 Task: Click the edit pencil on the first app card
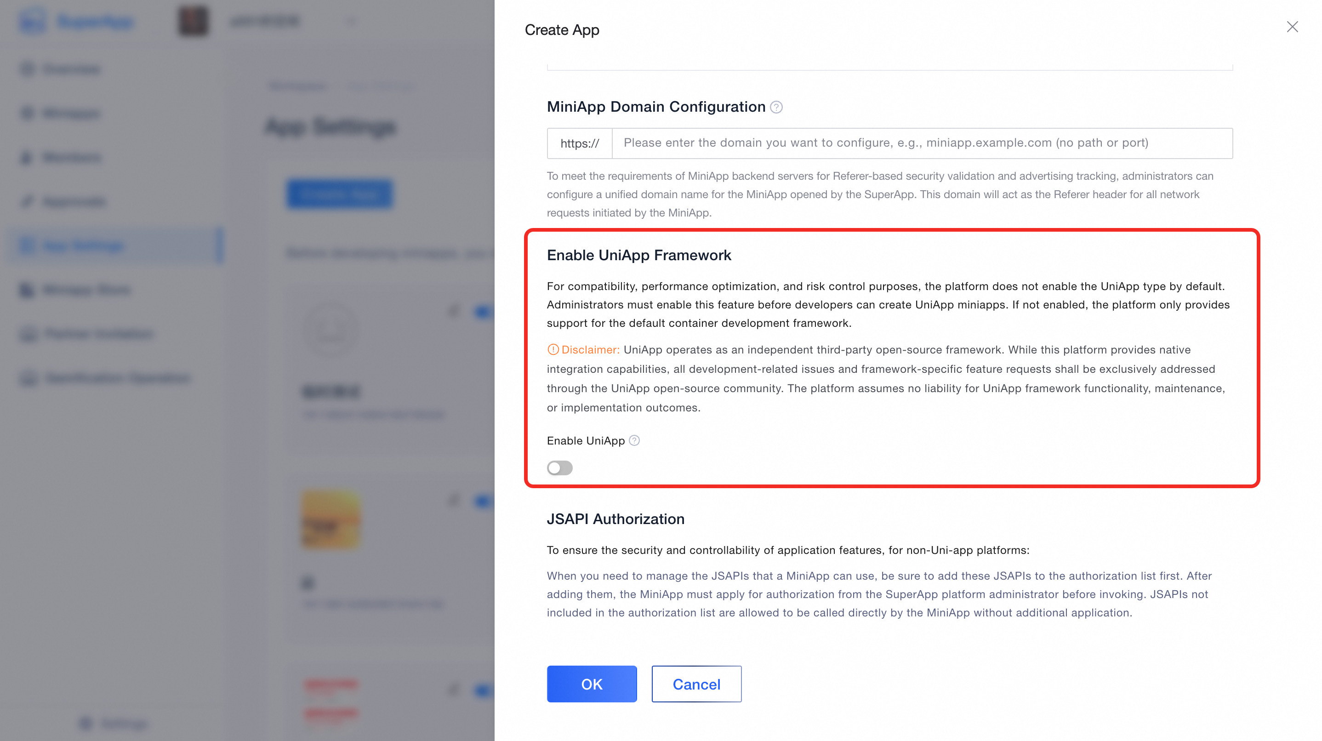pos(454,312)
